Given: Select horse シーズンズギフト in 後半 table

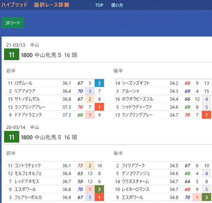Looking at the screenshot, I should click(162, 83).
